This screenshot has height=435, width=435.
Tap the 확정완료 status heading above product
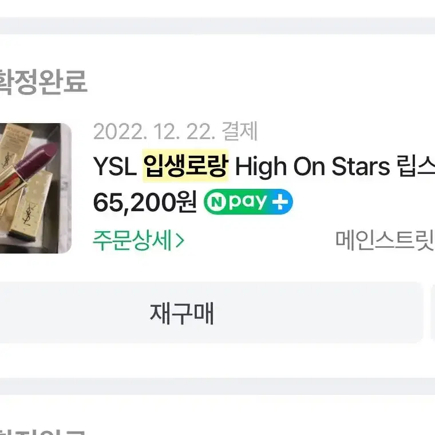click(x=43, y=81)
